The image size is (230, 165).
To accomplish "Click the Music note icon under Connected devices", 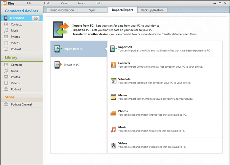I will (6, 30).
